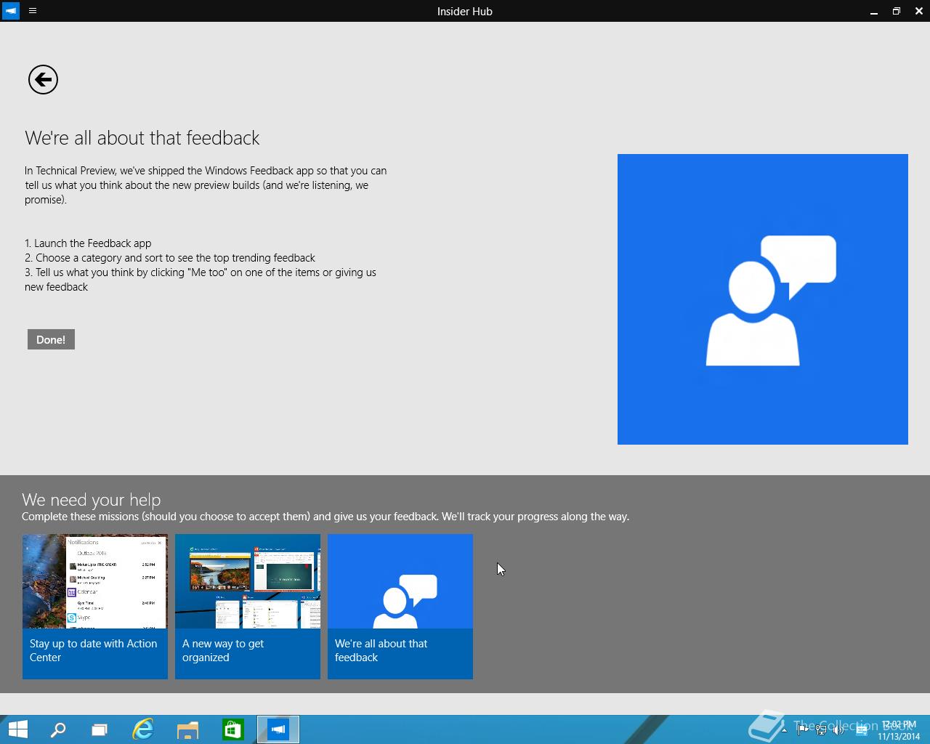This screenshot has width=930, height=744.
Task: Click the Insider Hub app icon in title bar
Action: [11, 11]
